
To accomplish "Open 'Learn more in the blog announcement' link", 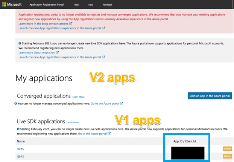I will tap(43, 24).
